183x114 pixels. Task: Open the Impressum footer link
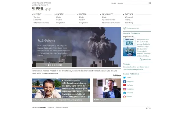click(x=51, y=108)
